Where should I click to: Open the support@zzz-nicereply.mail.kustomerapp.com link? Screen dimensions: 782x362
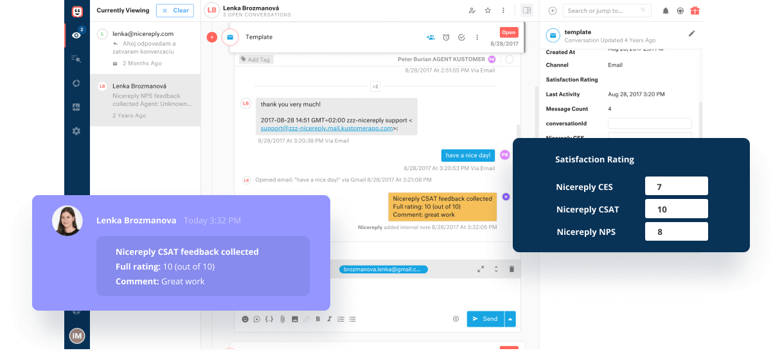[x=326, y=128]
